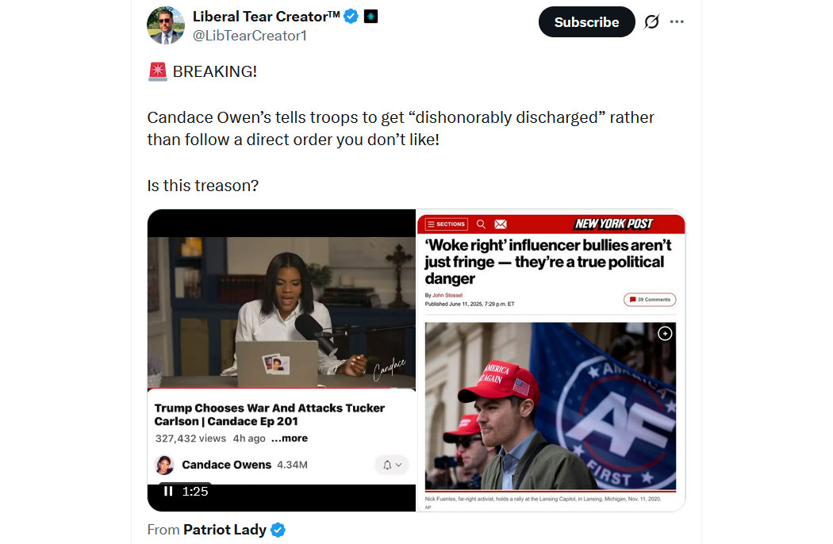833x544 pixels.
Task: Open author John Stossel link
Action: pos(447,295)
